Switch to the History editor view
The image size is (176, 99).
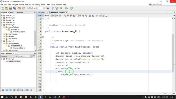(47, 16)
